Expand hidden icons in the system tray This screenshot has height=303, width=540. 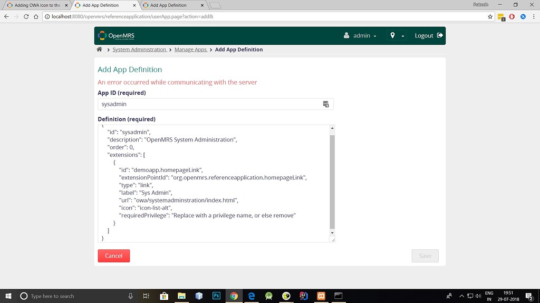pyautogui.click(x=461, y=296)
